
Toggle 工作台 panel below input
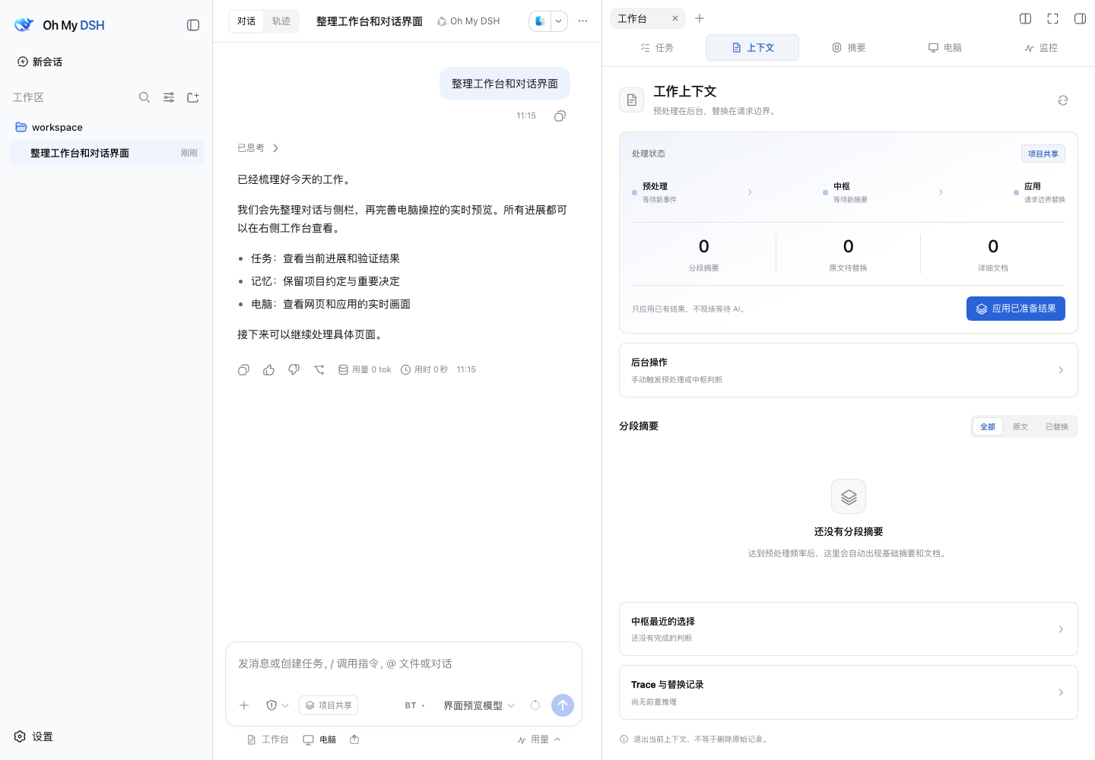pos(268,739)
